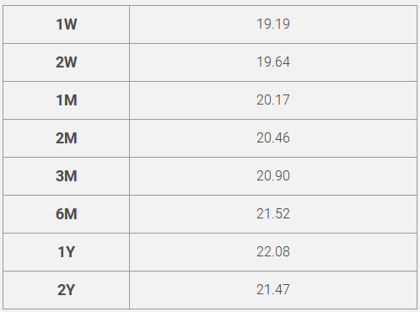Select the 2W row label
The image size is (420, 312).
[x=67, y=62]
